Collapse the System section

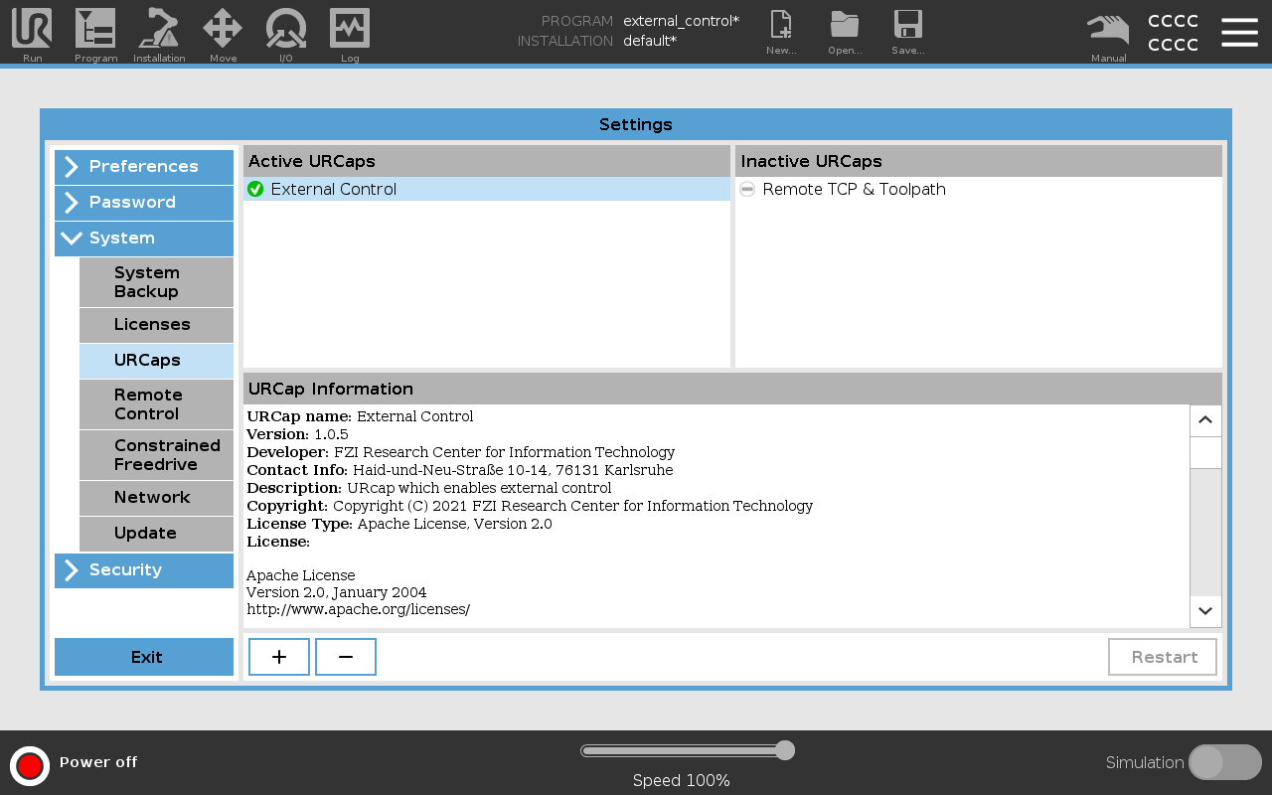tap(144, 238)
